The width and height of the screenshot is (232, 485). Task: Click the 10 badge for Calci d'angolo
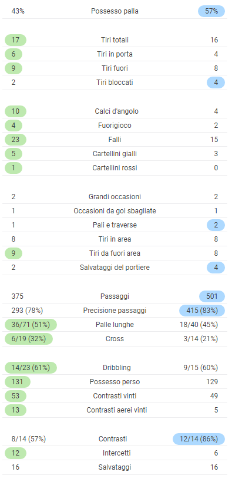[x=15, y=111]
